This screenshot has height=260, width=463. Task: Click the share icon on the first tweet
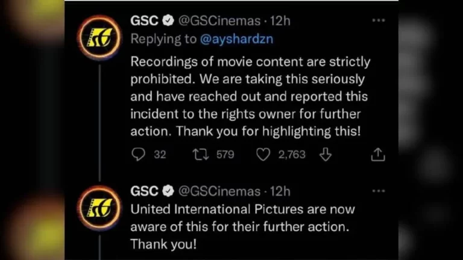378,155
